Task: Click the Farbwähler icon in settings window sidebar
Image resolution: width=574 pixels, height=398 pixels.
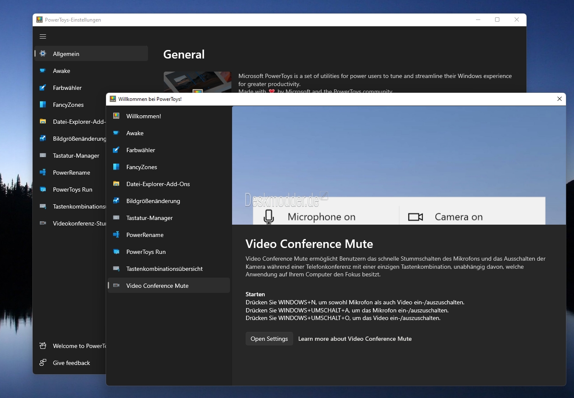Action: 43,87
